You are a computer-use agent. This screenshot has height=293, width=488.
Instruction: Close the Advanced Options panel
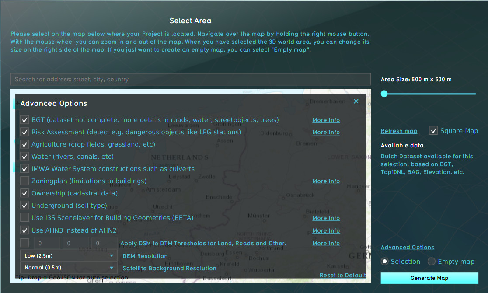pos(356,101)
